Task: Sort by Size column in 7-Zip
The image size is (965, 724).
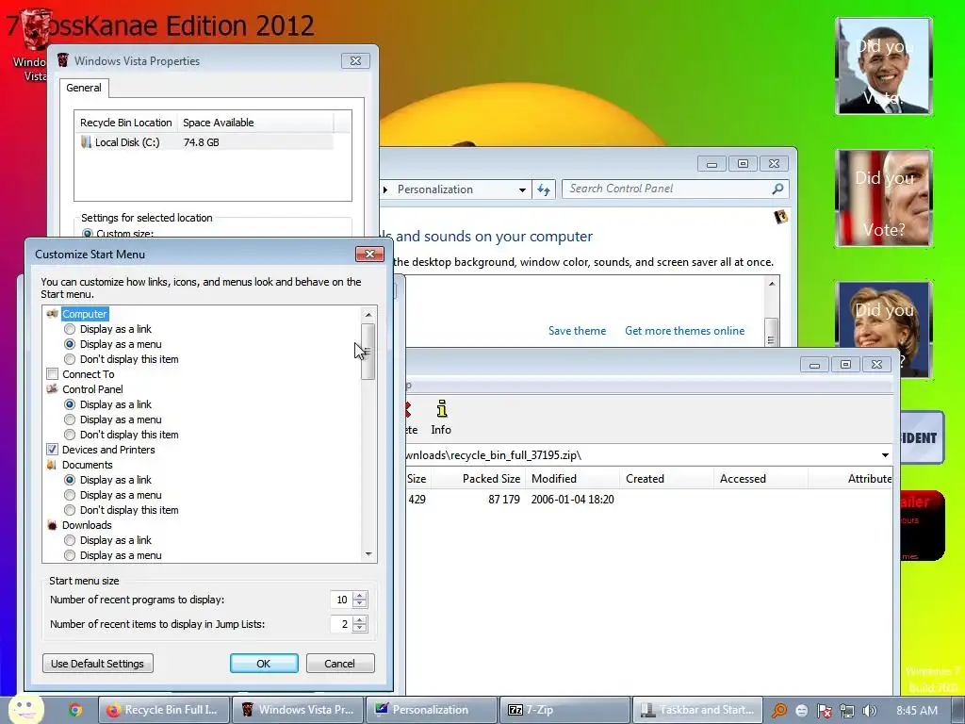Action: tap(416, 479)
